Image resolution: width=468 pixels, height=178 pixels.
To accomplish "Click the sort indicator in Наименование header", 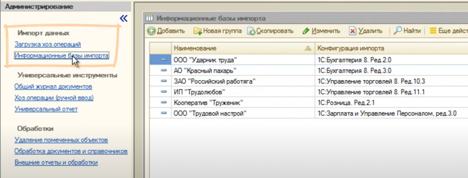I will click(308, 49).
